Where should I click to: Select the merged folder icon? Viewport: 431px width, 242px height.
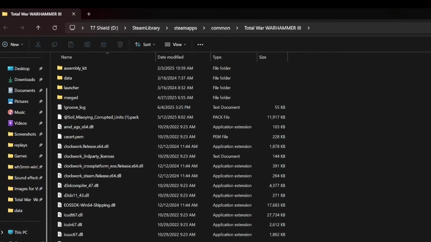(x=60, y=97)
